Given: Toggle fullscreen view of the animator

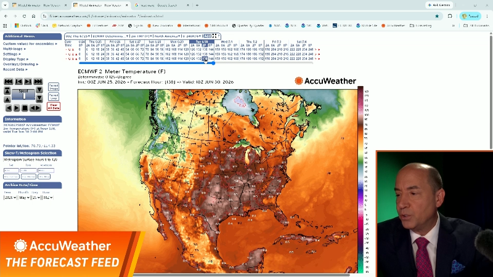Looking at the screenshot, I should [x=214, y=36].
